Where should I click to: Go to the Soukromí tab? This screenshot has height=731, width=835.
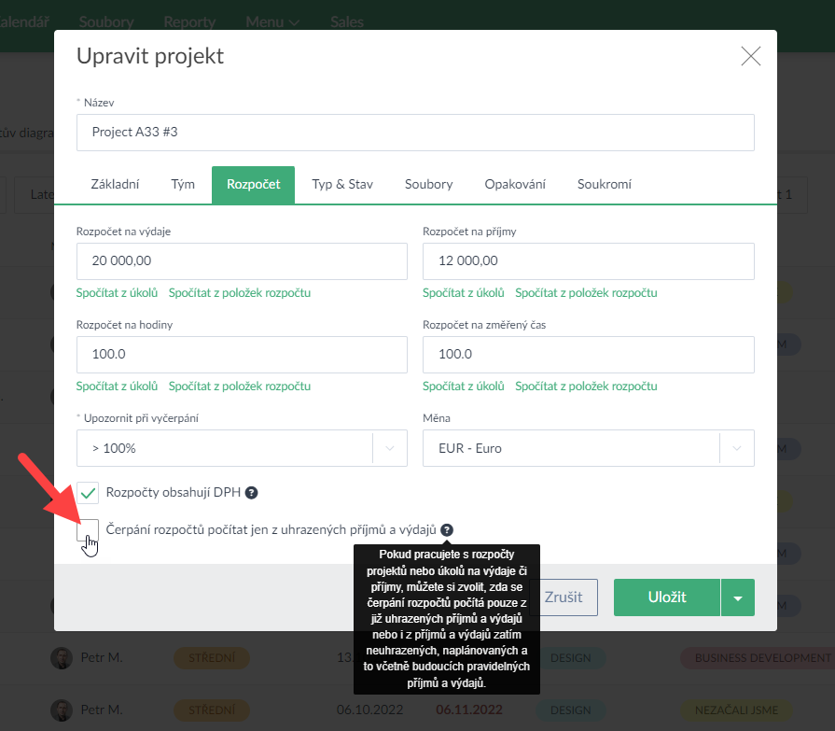[x=604, y=184]
